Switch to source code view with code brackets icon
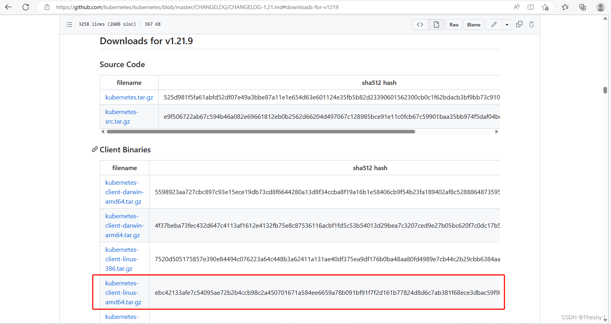The width and height of the screenshot is (611, 324). 420,24
